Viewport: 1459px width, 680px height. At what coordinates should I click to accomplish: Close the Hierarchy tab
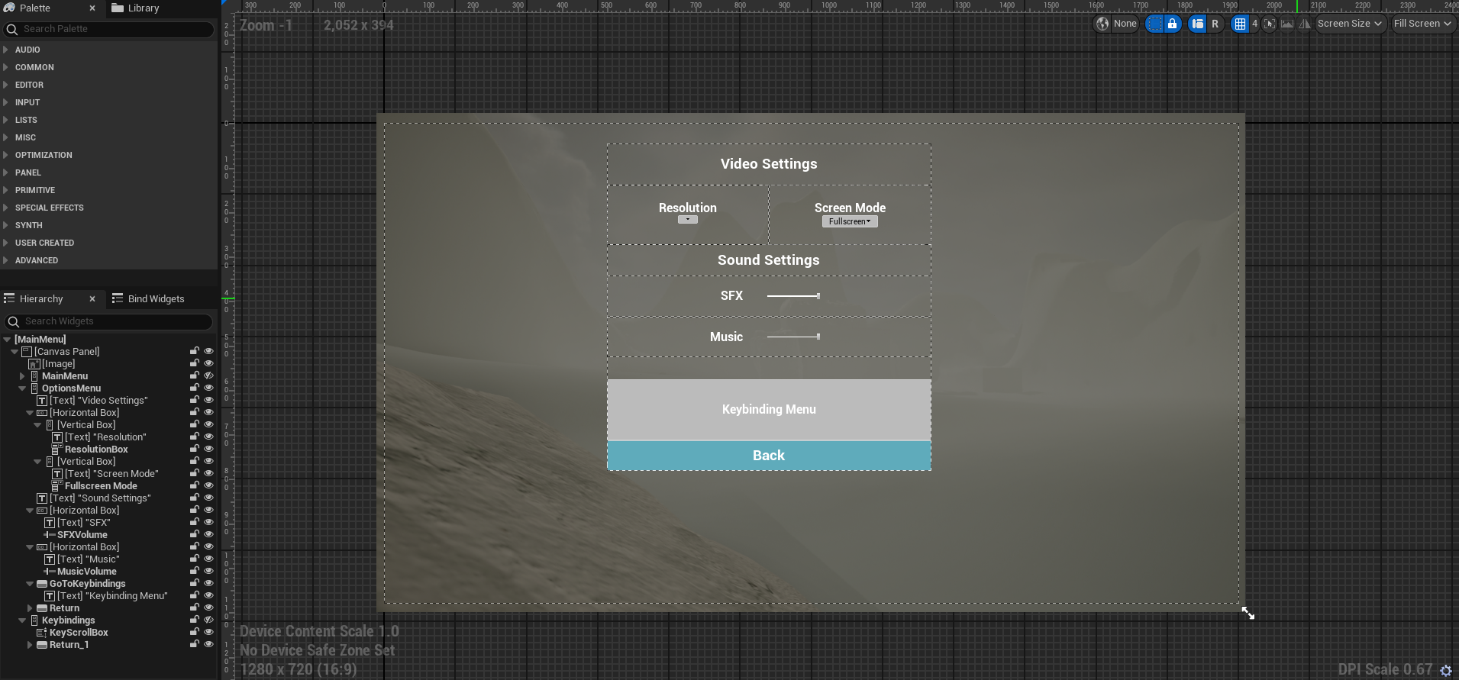point(92,299)
